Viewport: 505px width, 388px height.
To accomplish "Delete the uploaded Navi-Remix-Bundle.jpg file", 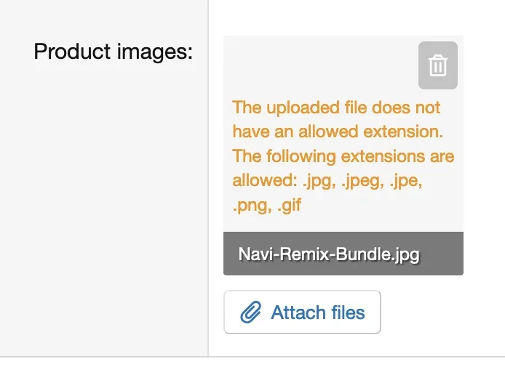I will (x=437, y=65).
